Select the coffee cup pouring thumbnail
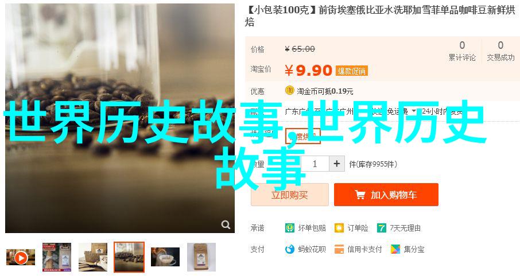520x279 pixels. 165,257
